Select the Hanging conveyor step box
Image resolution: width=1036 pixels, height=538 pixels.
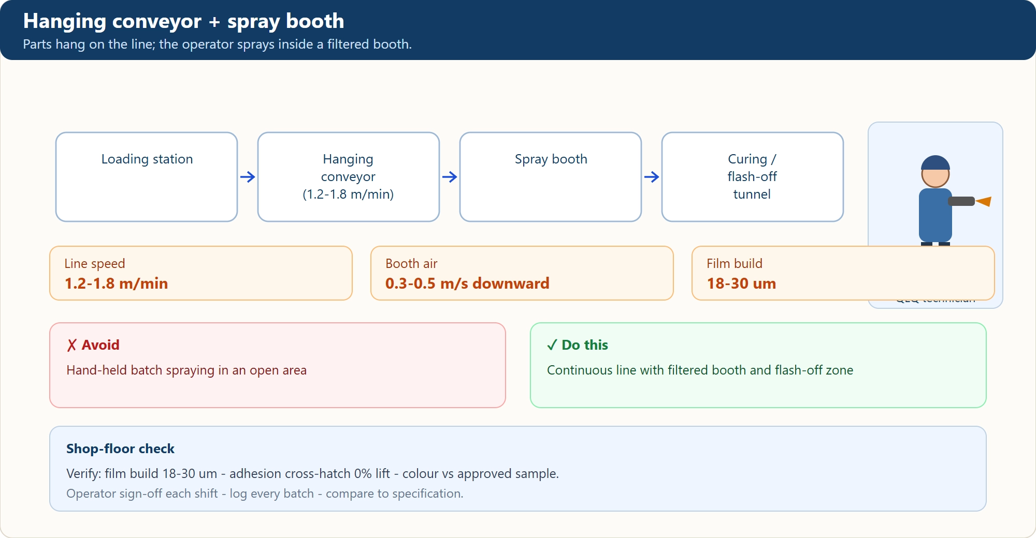349,177
